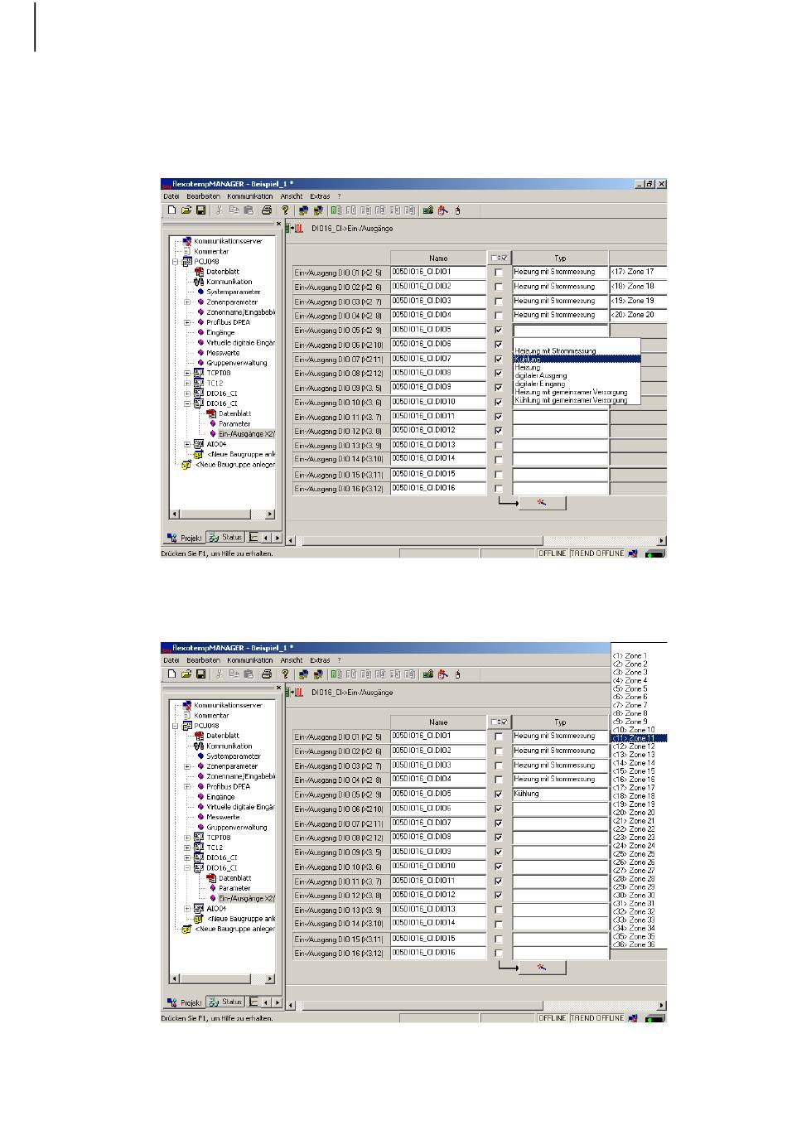Pick Zone 11 in the zone list
787x1135 pixels.
pyautogui.click(x=639, y=738)
